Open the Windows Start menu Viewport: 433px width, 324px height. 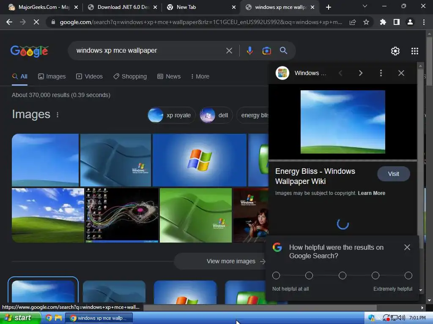(20, 318)
